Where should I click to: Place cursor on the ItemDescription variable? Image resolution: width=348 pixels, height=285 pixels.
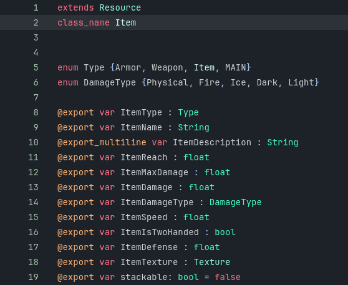coord(212,142)
